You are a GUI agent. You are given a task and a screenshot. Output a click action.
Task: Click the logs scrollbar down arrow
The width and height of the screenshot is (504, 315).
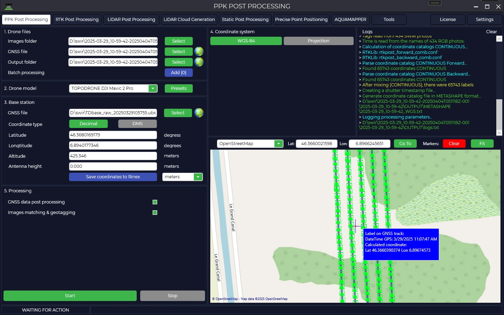click(499, 133)
